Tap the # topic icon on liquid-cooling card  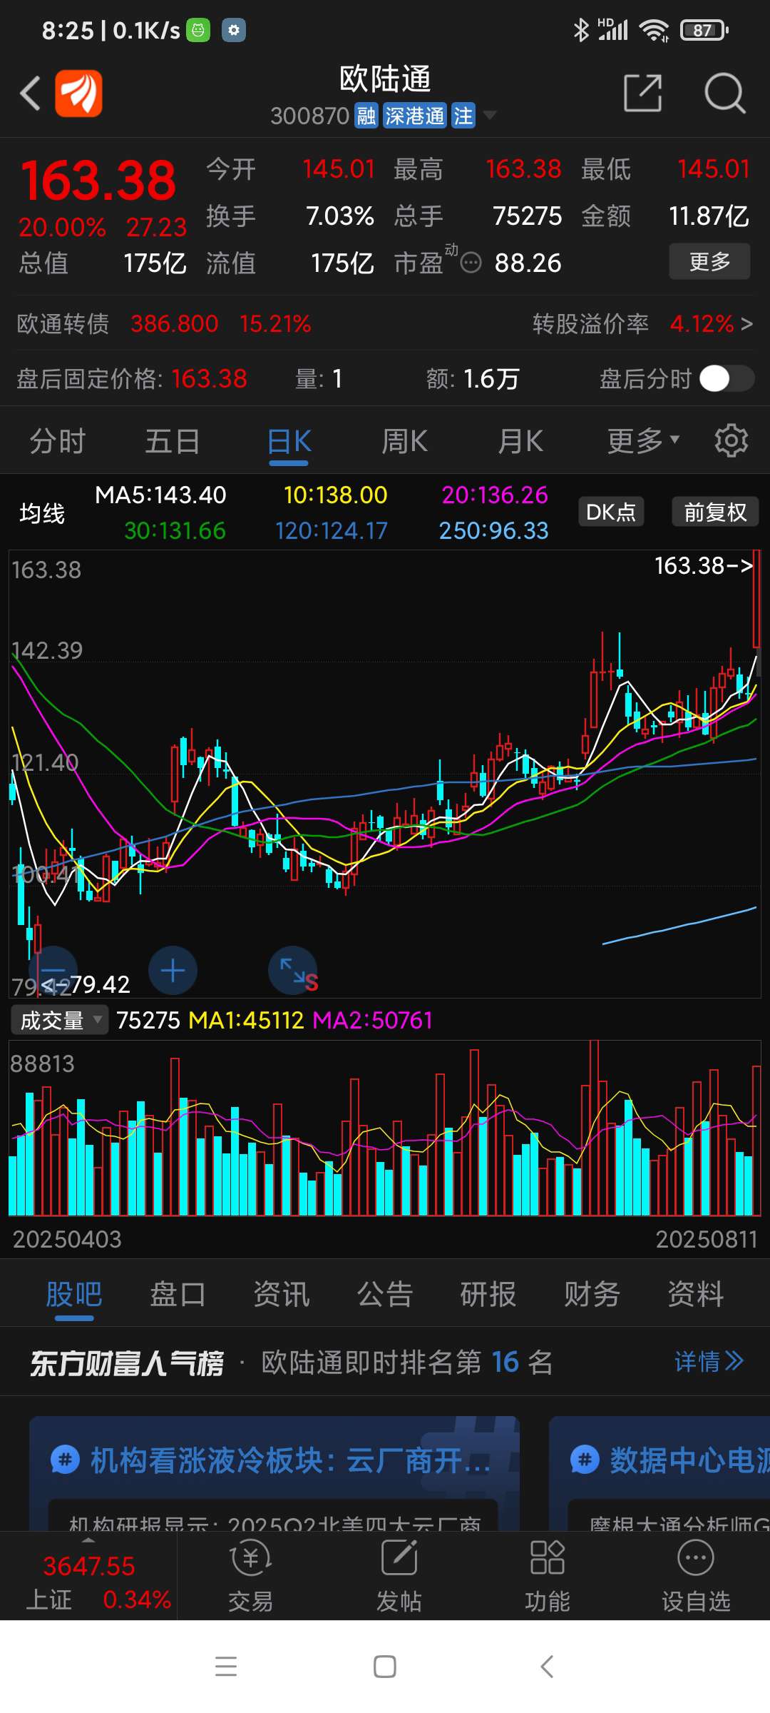click(x=65, y=1460)
